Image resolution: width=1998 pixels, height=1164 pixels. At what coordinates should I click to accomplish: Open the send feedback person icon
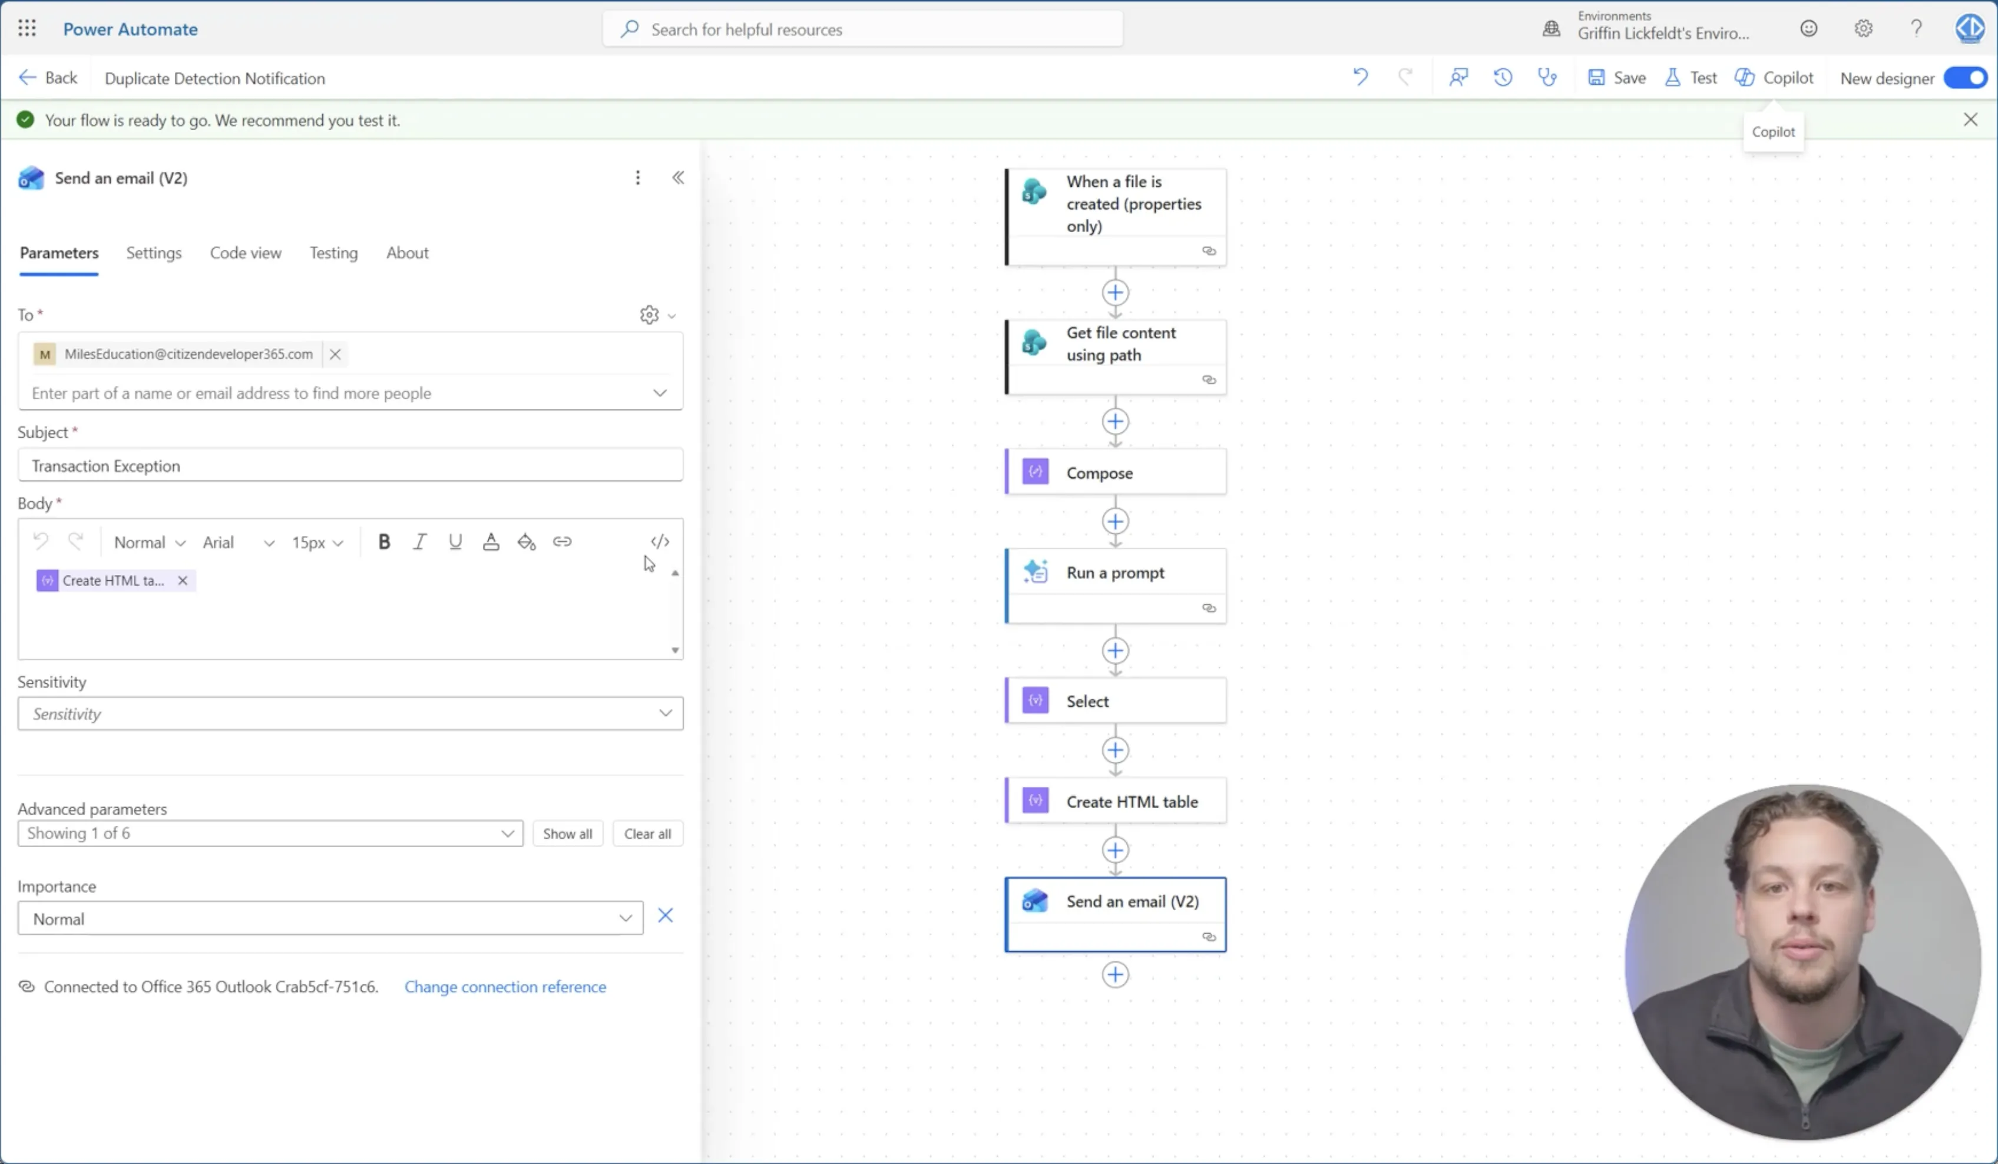[1458, 77]
